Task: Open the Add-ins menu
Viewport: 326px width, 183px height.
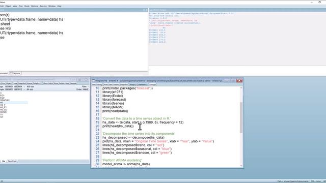Action: click(43, 6)
